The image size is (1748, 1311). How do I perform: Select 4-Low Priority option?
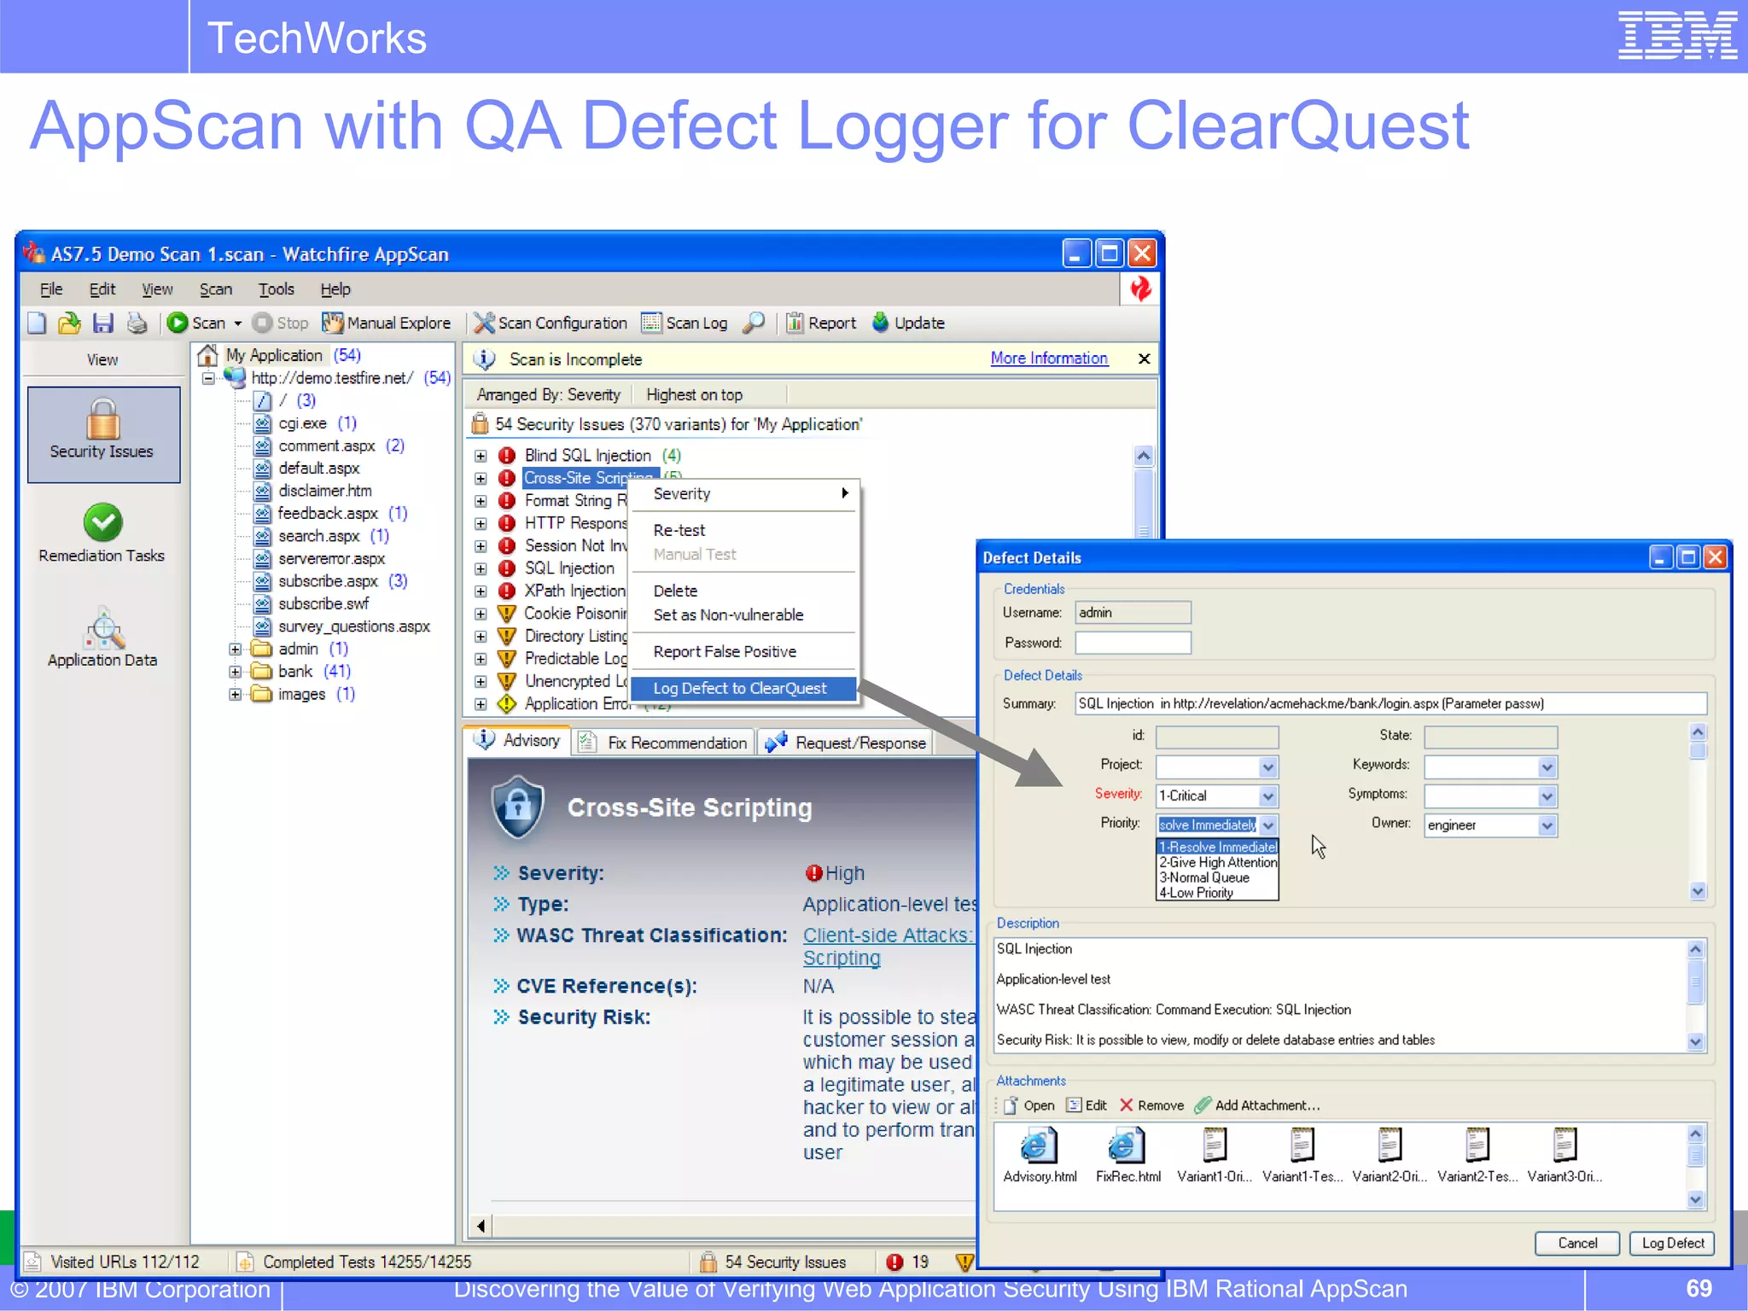pos(1218,893)
